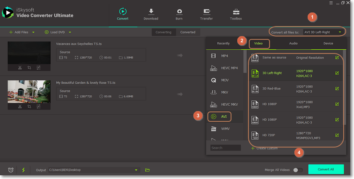Click the format Search input field
The height and width of the screenshot is (179, 354).
(x=225, y=148)
